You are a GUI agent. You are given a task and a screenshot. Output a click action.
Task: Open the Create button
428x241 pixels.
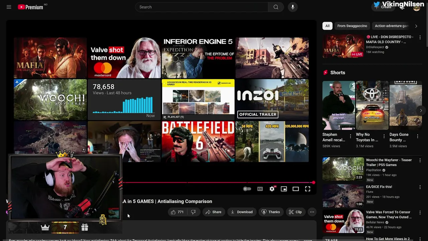click(x=383, y=7)
